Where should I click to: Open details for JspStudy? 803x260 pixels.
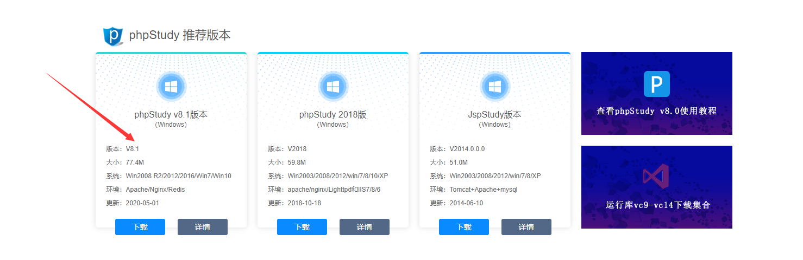(x=526, y=227)
